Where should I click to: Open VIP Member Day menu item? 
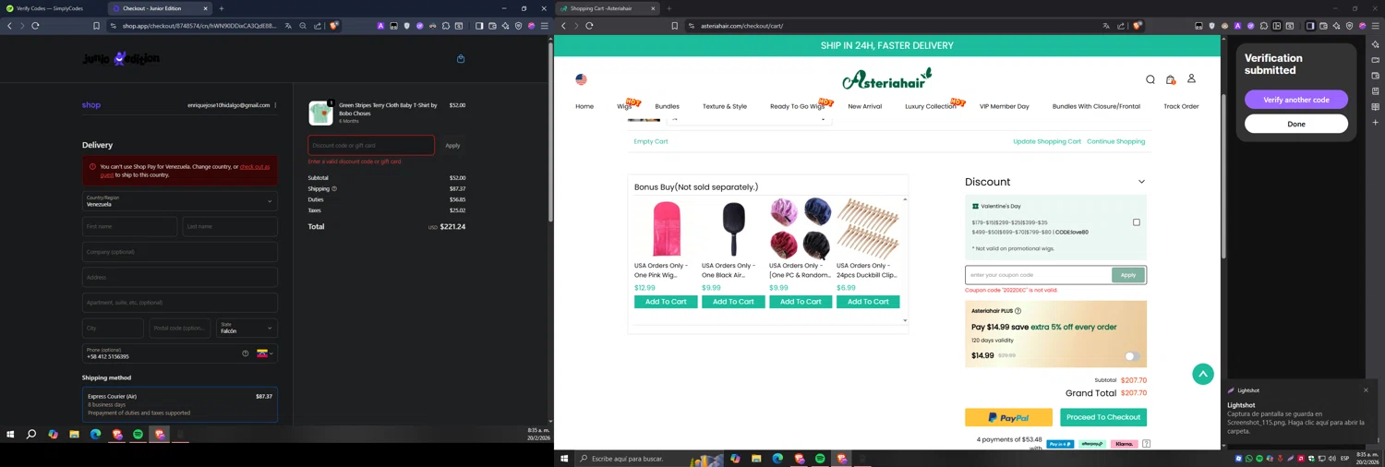pyautogui.click(x=1004, y=106)
